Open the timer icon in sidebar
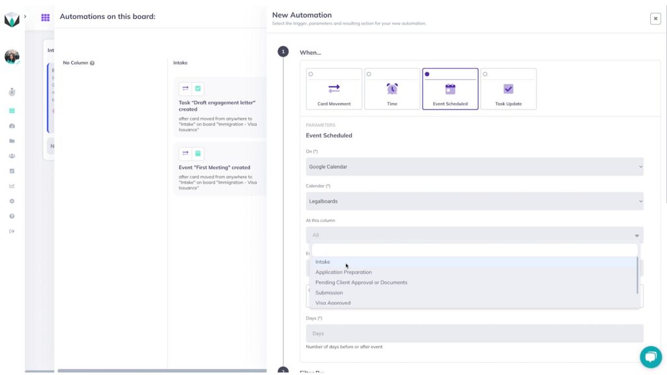 [12, 92]
